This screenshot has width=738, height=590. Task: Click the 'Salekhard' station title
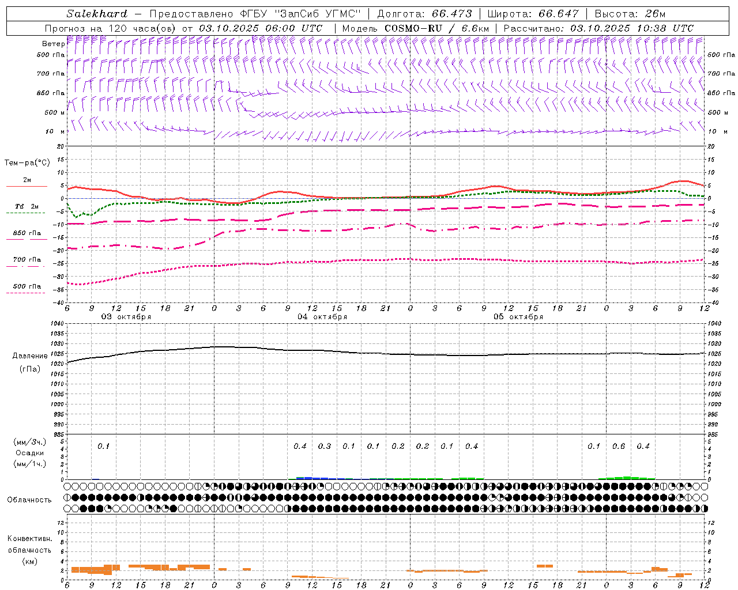[x=97, y=14]
